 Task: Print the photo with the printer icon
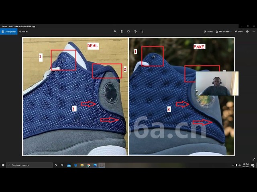pos(247,32)
